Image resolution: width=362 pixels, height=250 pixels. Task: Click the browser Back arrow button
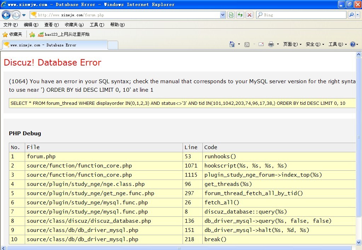click(6, 15)
